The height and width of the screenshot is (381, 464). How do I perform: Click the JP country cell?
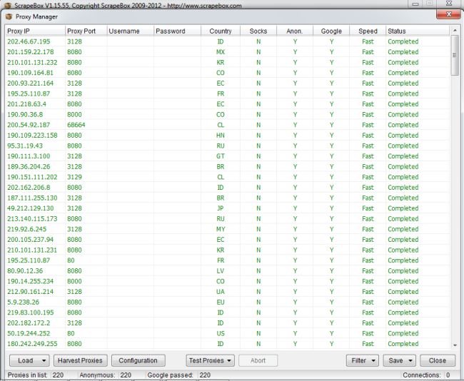[221, 208]
